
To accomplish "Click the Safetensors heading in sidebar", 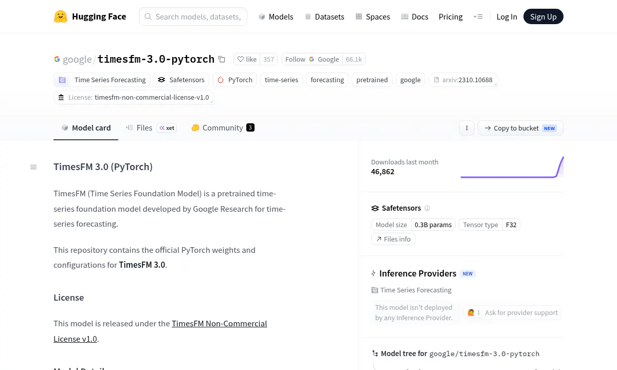I will pos(401,208).
